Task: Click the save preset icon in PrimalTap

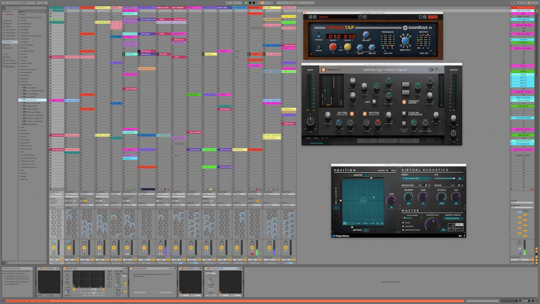Action: 361,17
